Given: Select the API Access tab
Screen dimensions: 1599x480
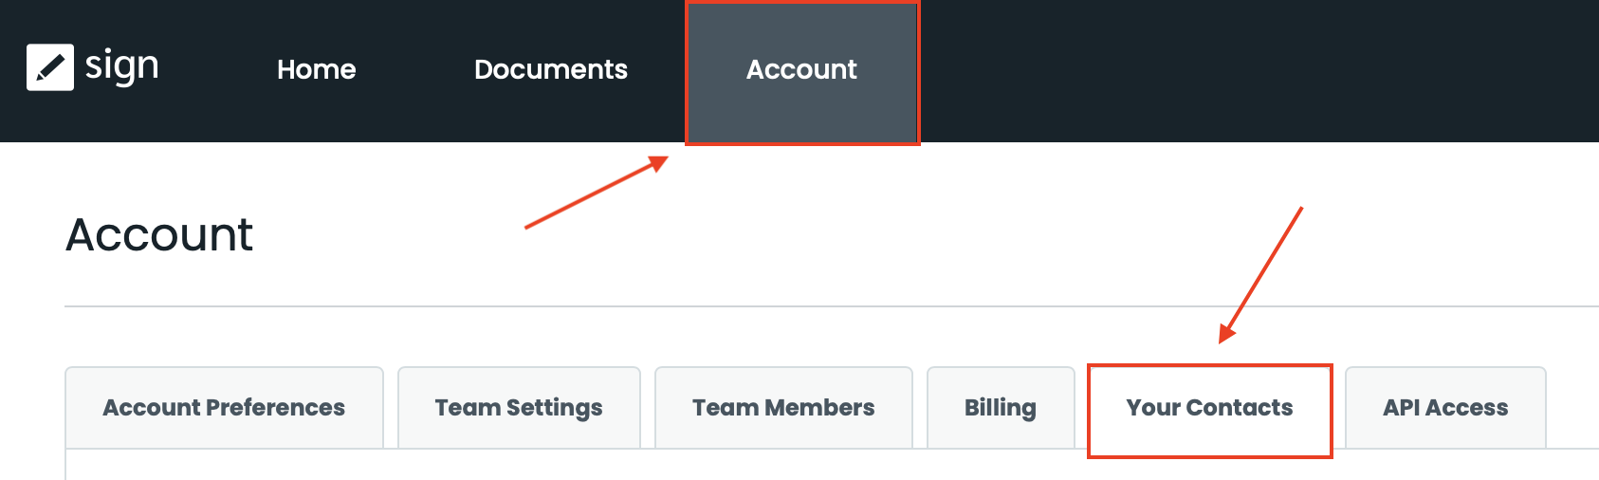Looking at the screenshot, I should point(1445,408).
